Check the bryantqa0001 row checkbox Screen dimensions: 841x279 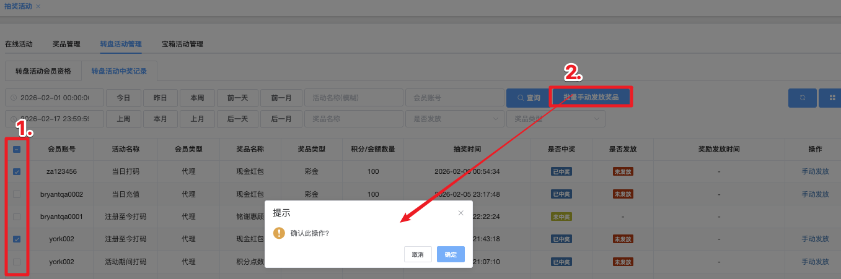[17, 217]
